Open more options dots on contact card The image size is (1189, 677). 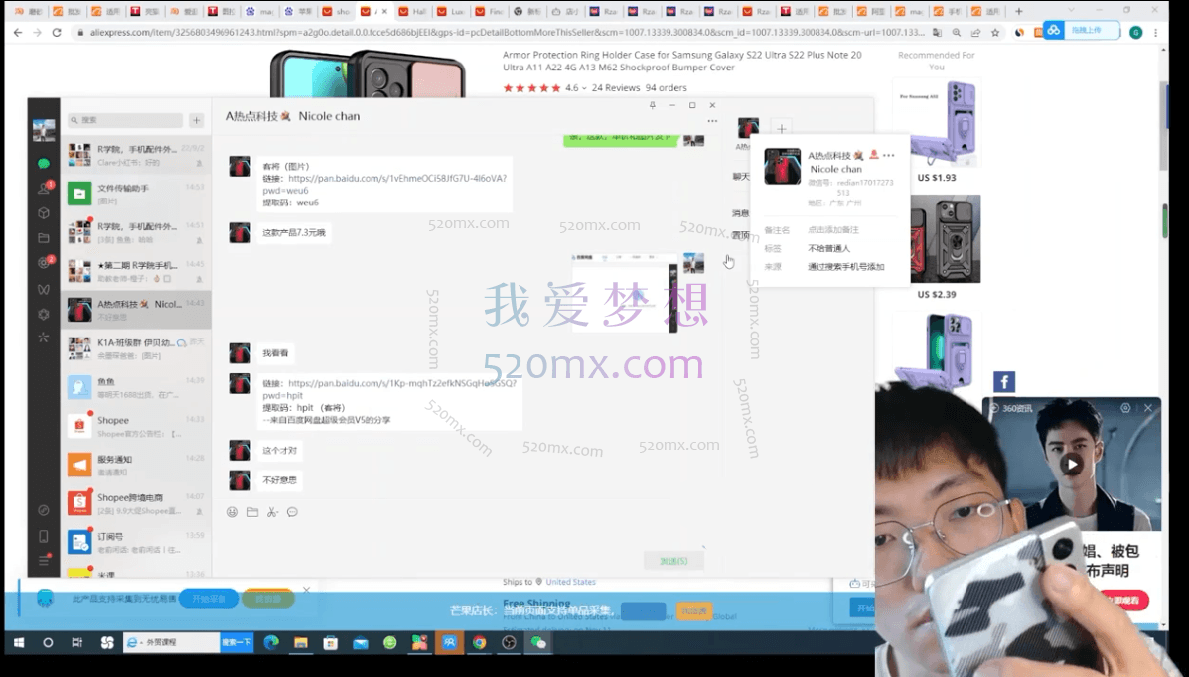[x=889, y=156]
